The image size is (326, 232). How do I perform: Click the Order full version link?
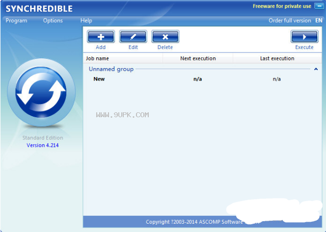(x=290, y=21)
